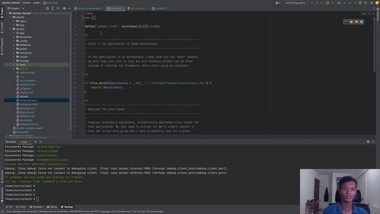Click index.php breadcrumb in navigation bar
The height and width of the screenshot is (214, 380).
[x=50, y=3]
